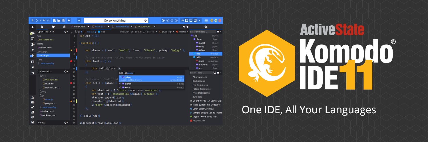
Task: Open the share icon in left sidebar
Action: tap(33, 73)
